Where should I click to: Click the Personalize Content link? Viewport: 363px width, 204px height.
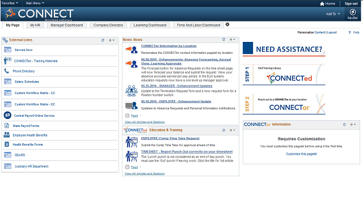pos(320,32)
